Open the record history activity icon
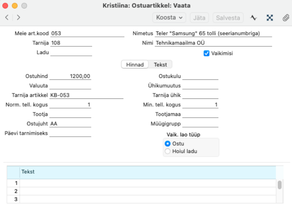This screenshot has height=212, width=292. click(x=253, y=18)
